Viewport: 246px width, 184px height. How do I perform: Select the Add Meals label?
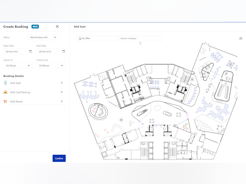pyautogui.click(x=16, y=101)
